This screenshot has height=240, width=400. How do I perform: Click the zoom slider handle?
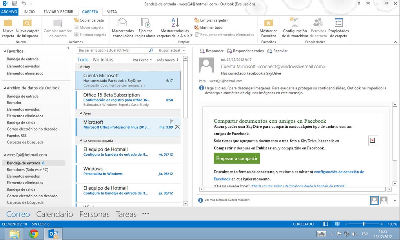pyautogui.click(x=364, y=224)
